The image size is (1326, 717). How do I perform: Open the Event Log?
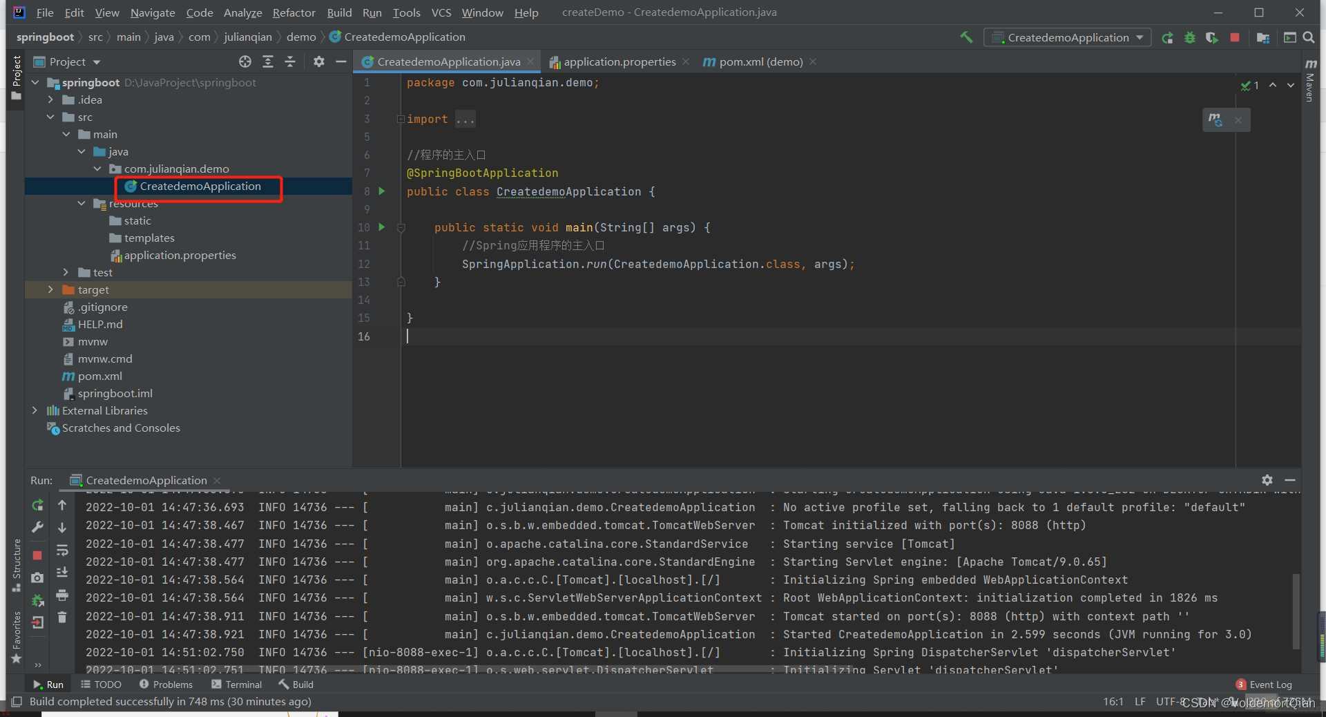tap(1264, 685)
